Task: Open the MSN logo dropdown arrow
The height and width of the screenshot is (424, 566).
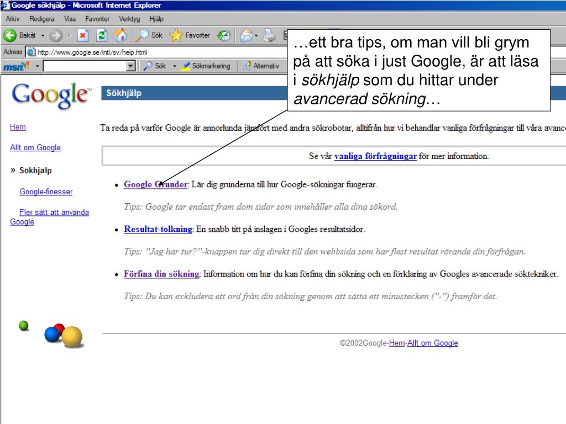Action: pos(37,66)
